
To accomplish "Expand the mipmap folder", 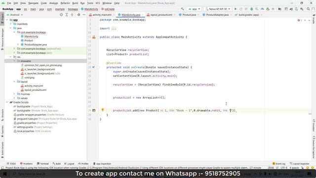I will click(14, 94).
